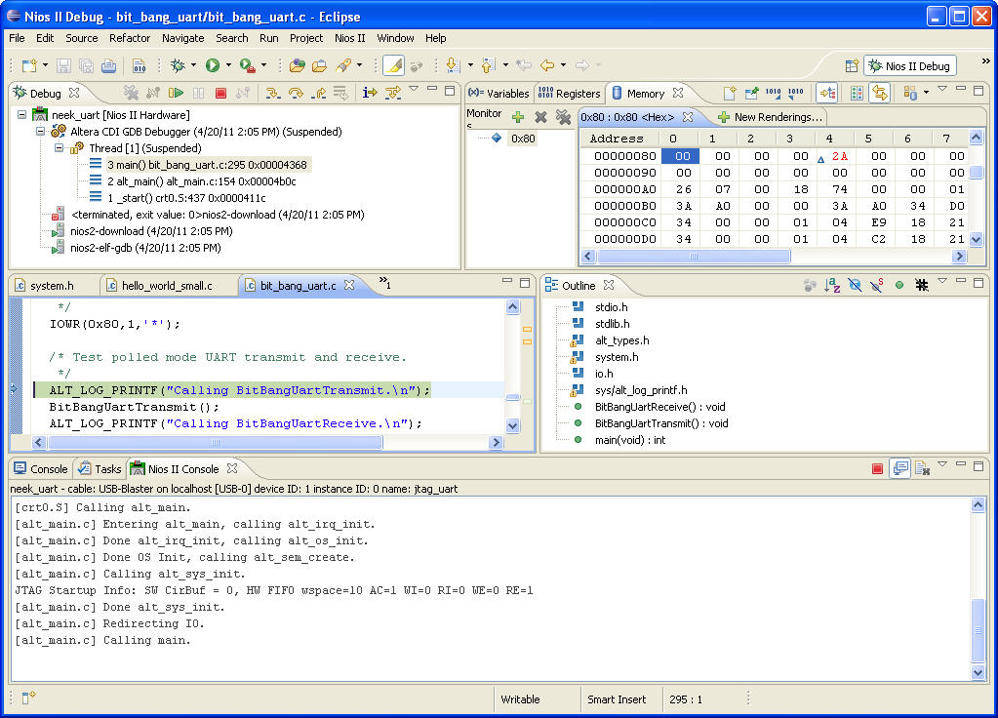Terminate the Nios II Console process
Image resolution: width=998 pixels, height=718 pixels.
coord(877,469)
